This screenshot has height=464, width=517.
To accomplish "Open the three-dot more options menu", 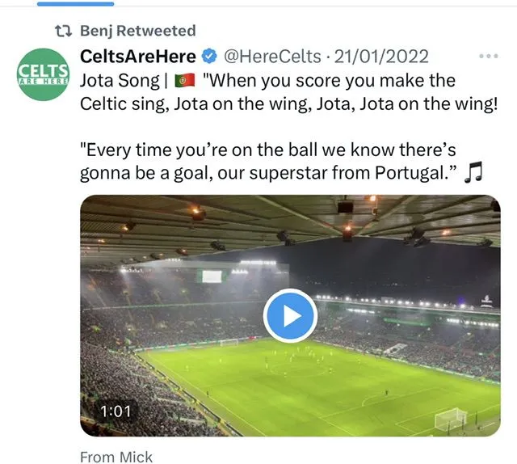I will [x=489, y=57].
